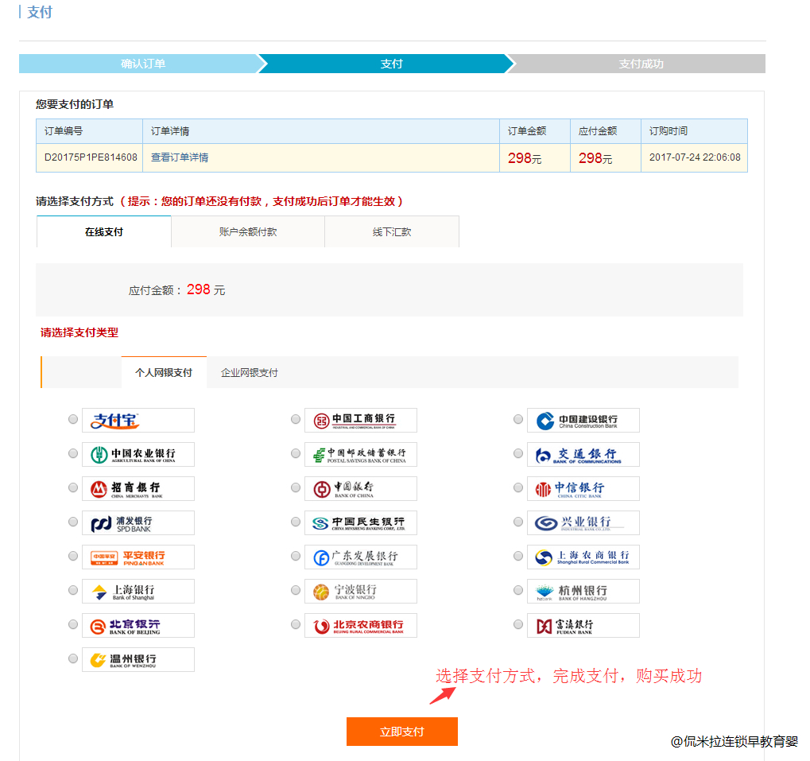The image size is (810, 761).
Task: Click the 上海银行 (Bank of Shanghai) logo tile
Action: pos(138,591)
